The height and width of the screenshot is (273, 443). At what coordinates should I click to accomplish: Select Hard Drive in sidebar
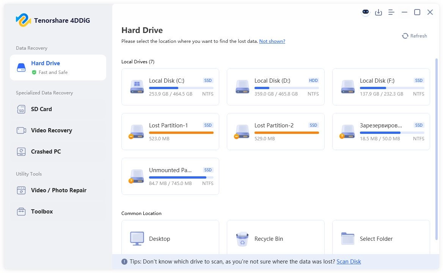[x=58, y=67]
